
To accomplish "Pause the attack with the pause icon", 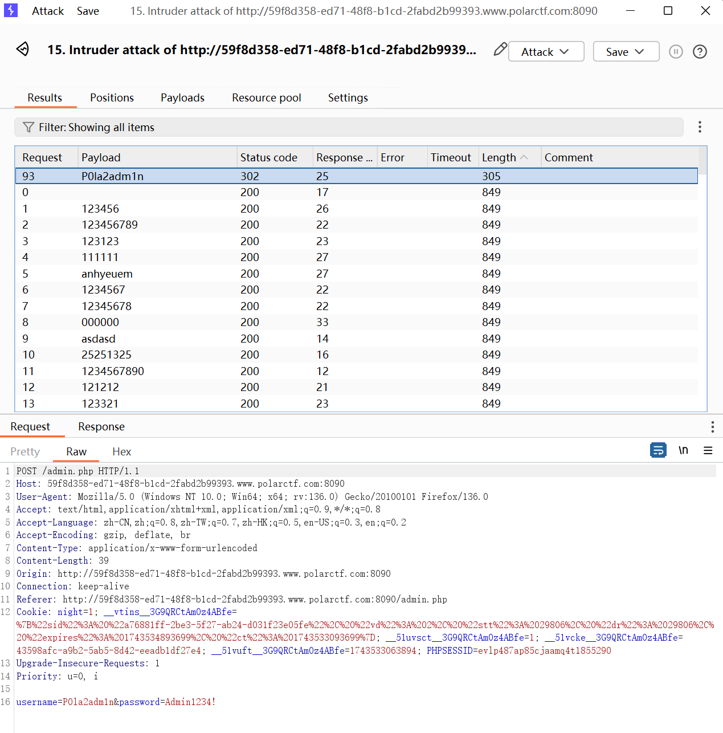I will tap(676, 52).
